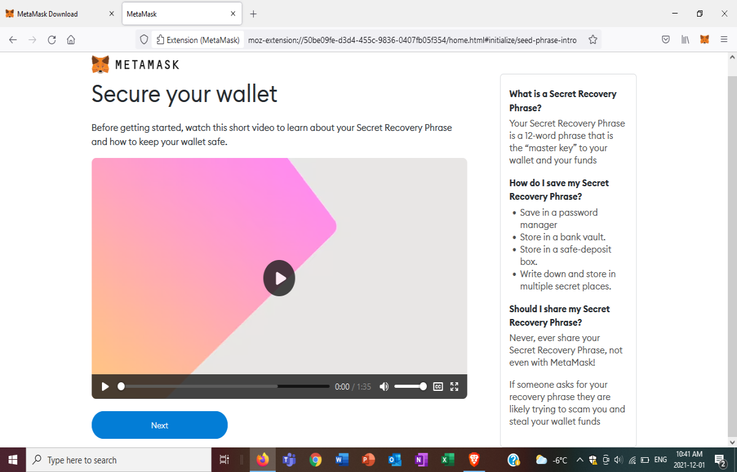The width and height of the screenshot is (737, 472).
Task: Seek on the video progress bar
Action: pyautogui.click(x=225, y=387)
